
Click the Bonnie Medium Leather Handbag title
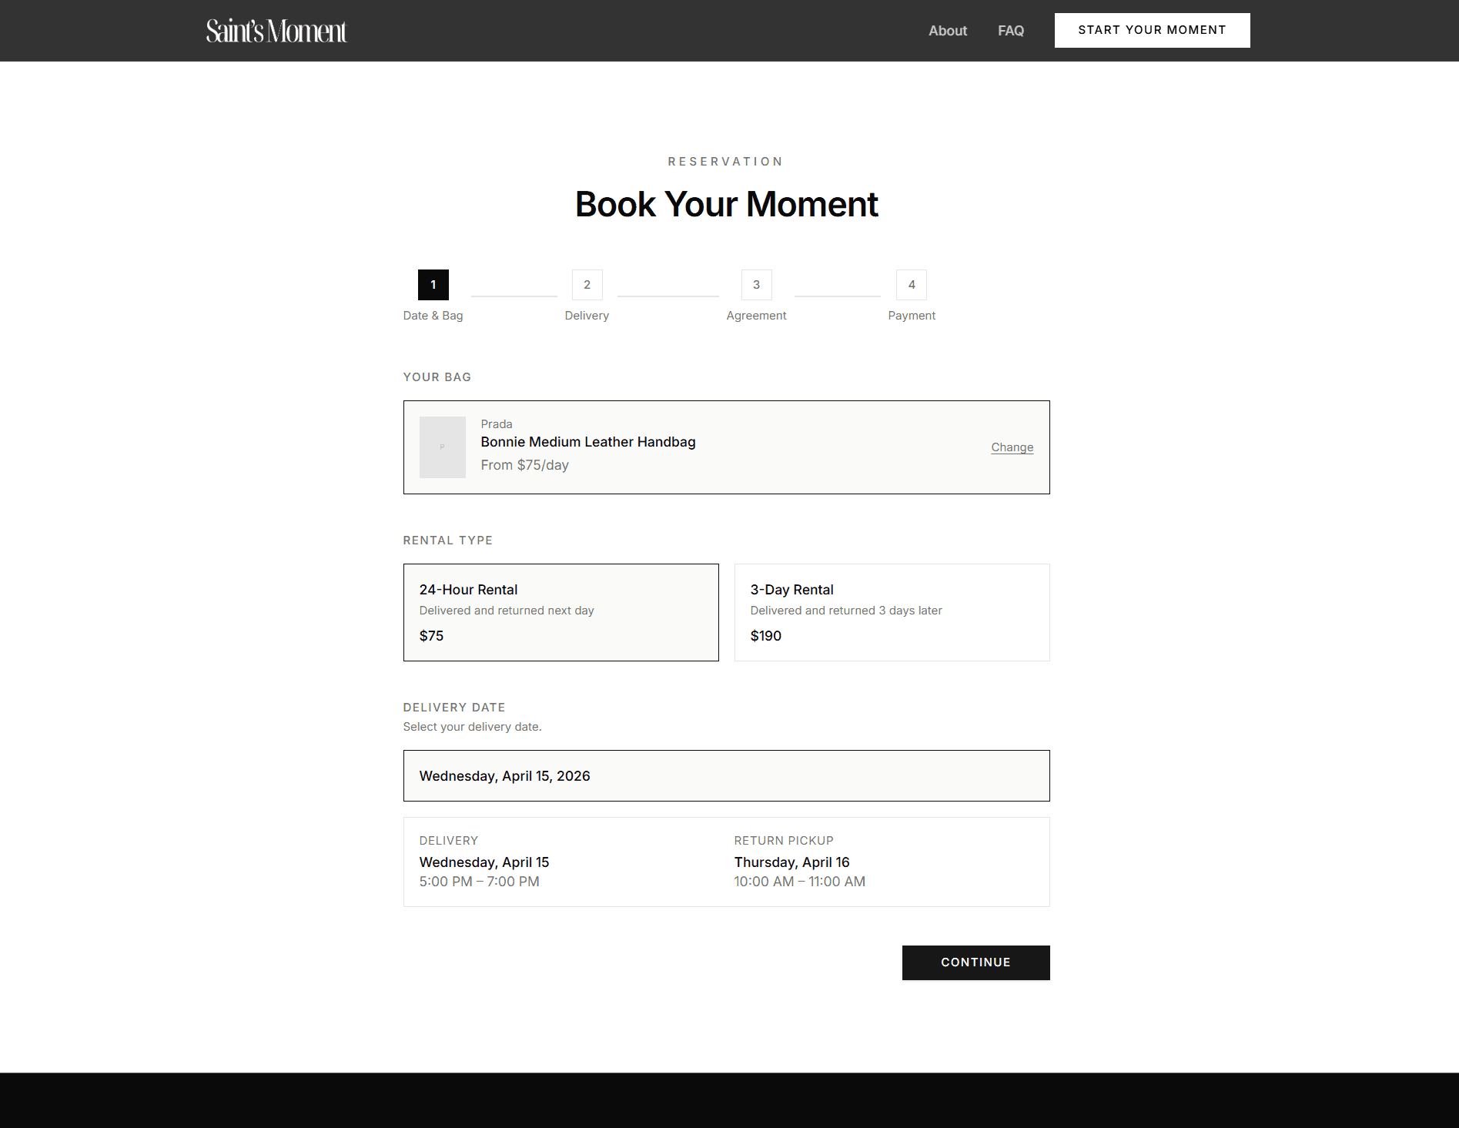click(x=587, y=441)
